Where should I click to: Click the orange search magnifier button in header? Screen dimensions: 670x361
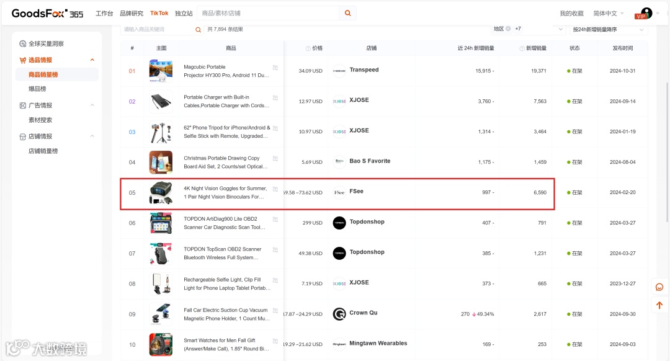[348, 13]
